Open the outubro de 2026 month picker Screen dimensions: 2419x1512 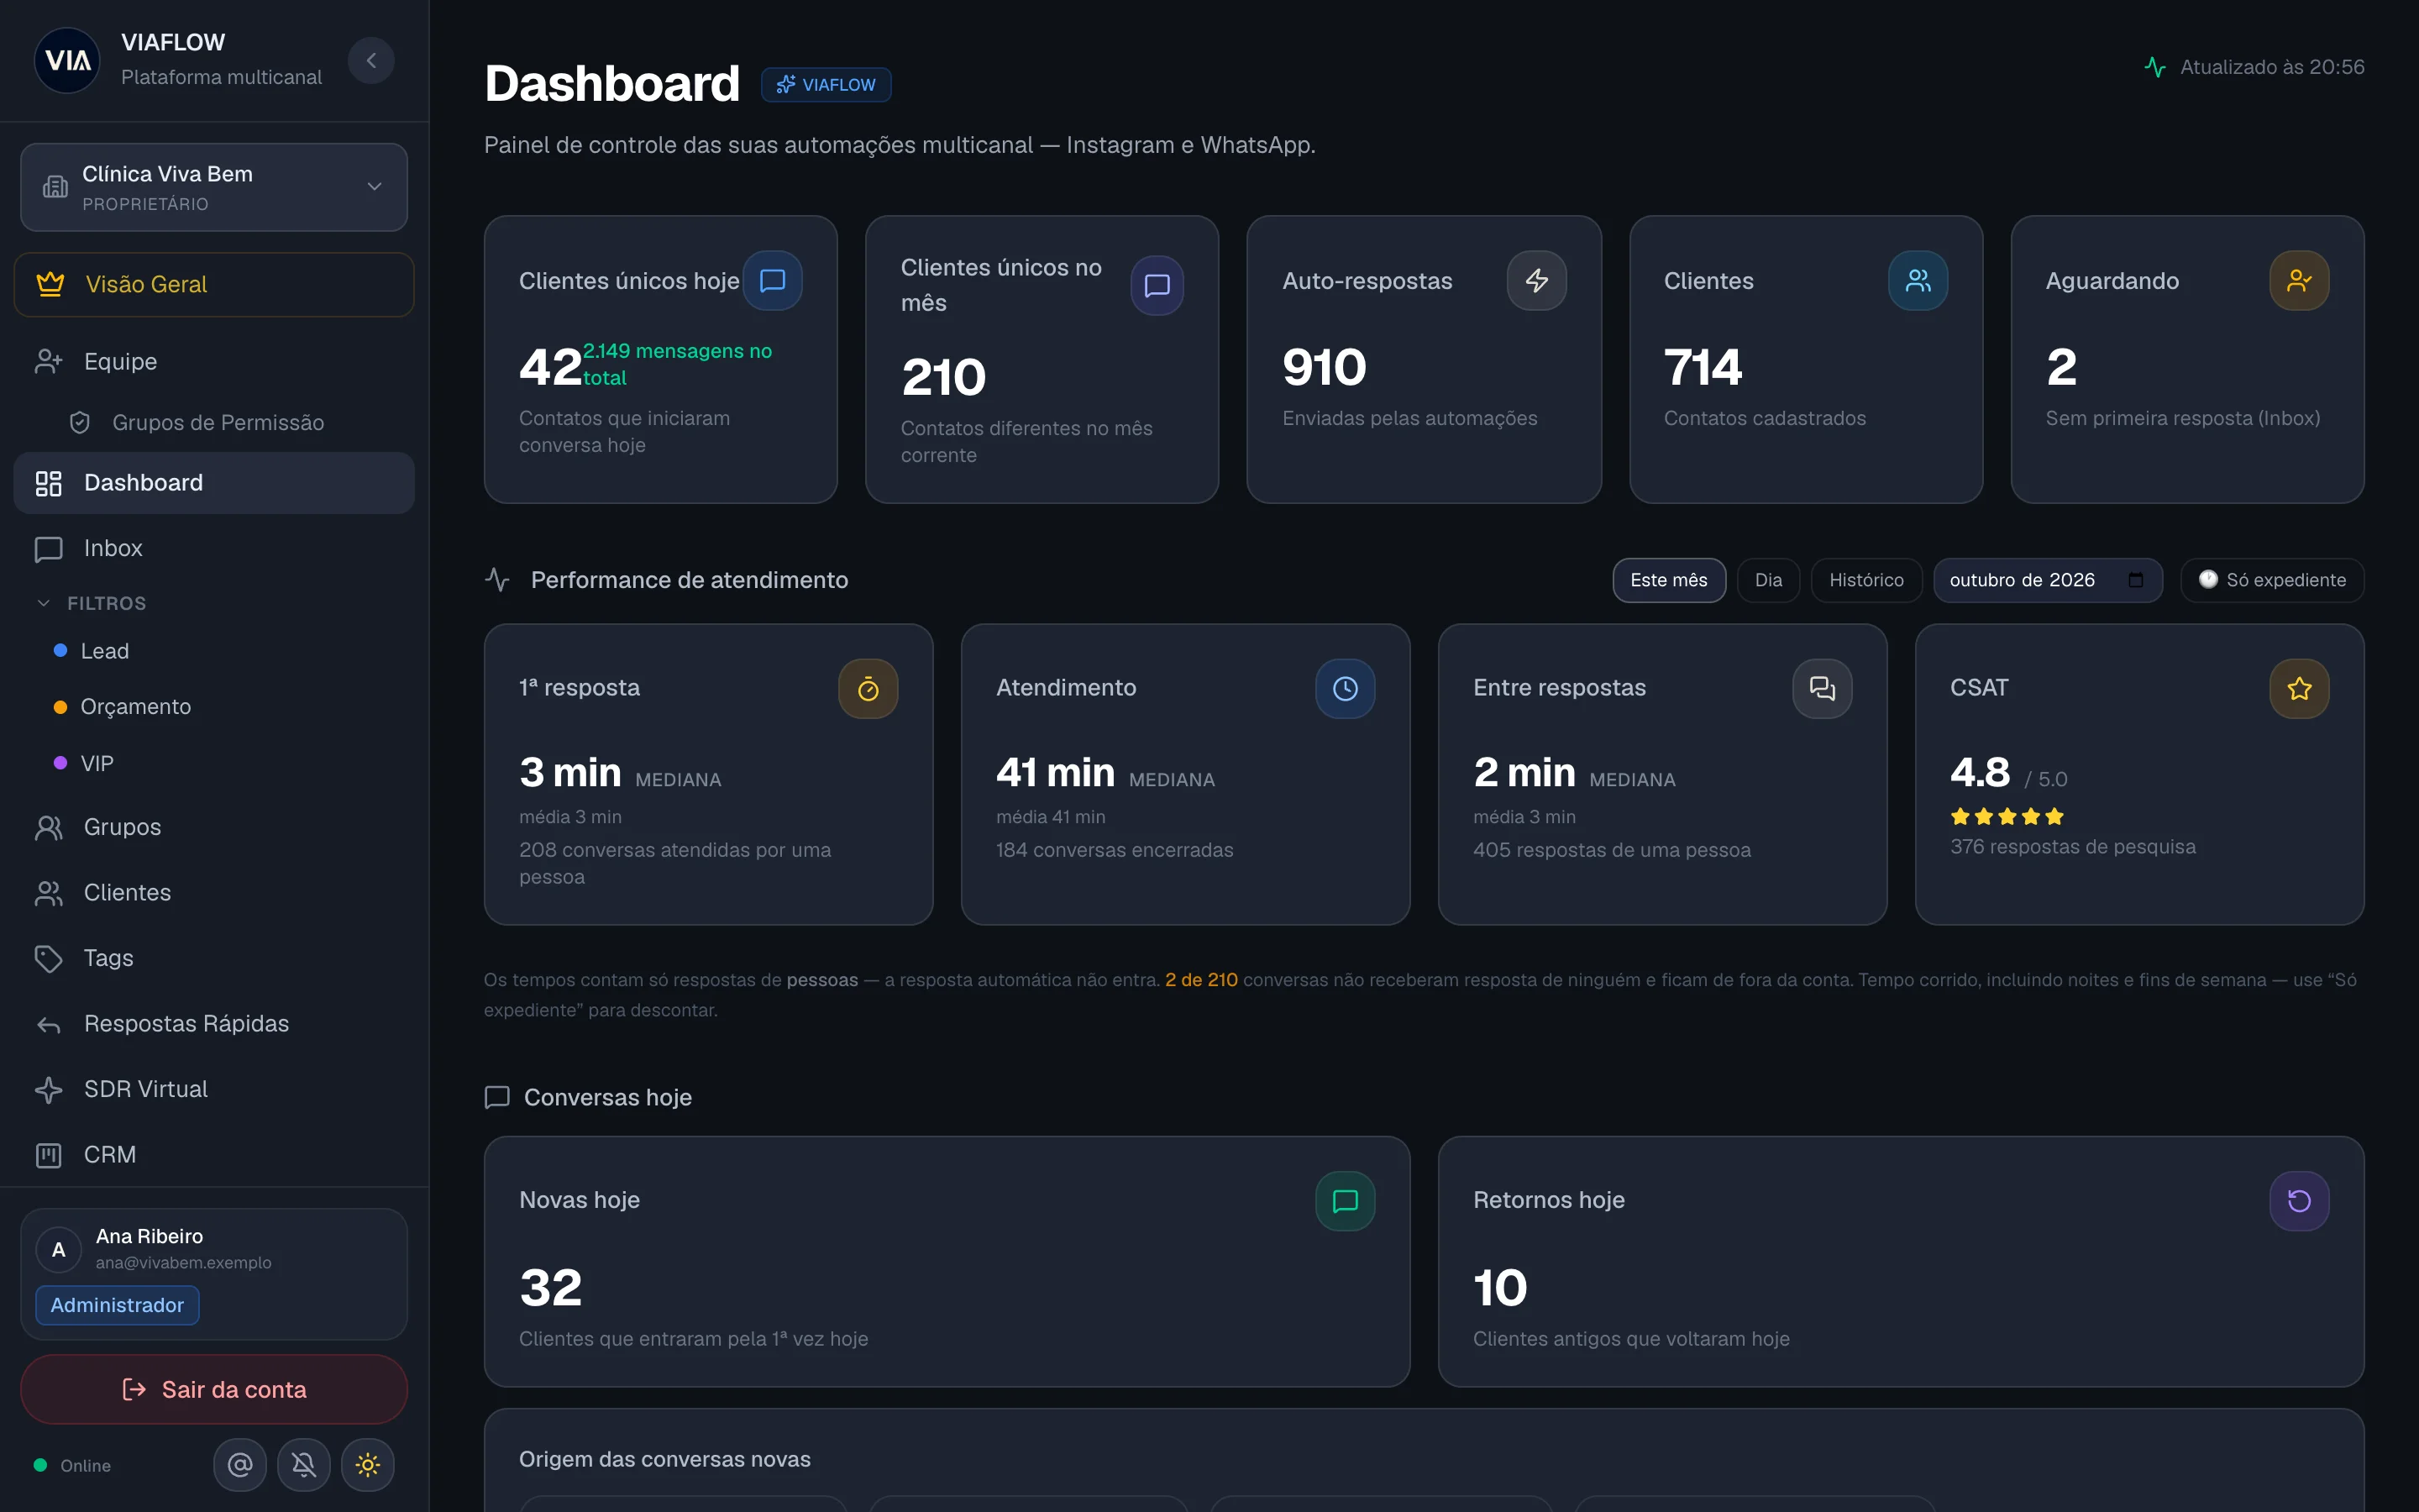tap(2047, 581)
